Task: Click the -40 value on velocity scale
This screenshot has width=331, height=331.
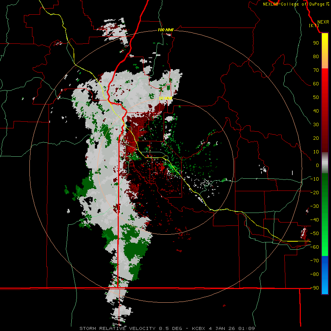Action: tap(314, 220)
